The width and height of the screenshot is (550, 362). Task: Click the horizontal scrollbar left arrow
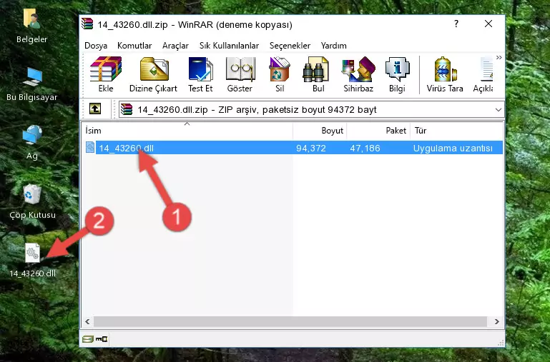point(87,321)
